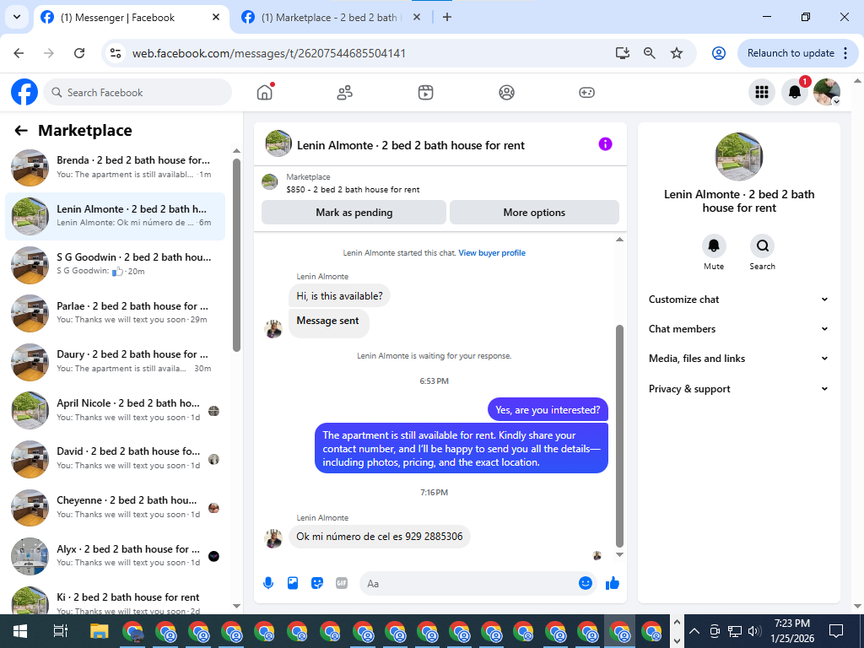Screen dimensions: 864x648
Task: Open the Home feed icon
Action: pyautogui.click(x=265, y=92)
